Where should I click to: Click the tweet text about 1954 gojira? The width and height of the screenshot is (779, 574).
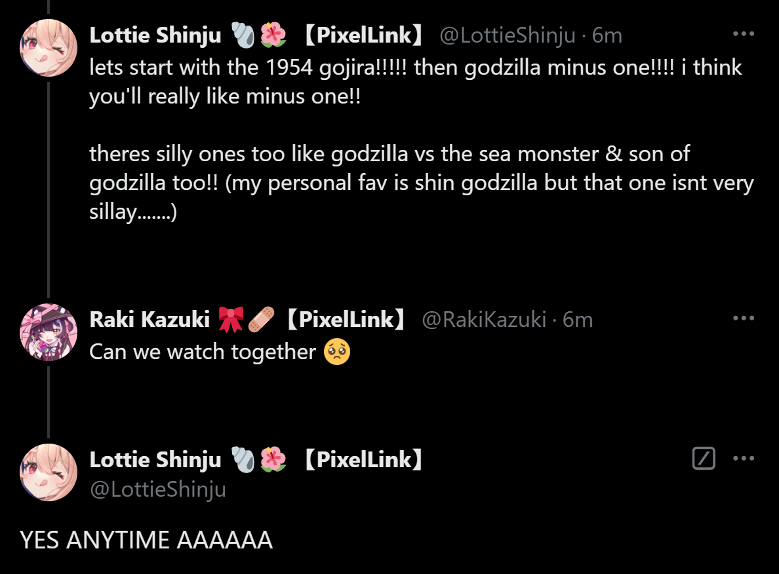(x=416, y=67)
